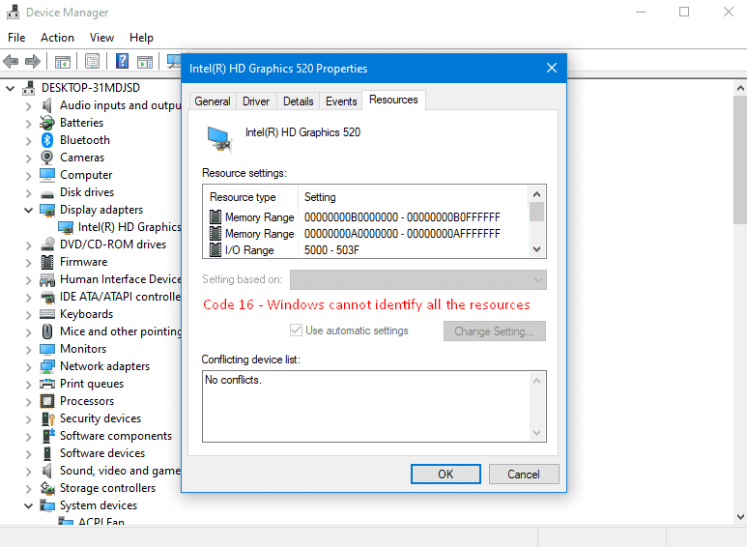Viewport: 747px width, 547px height.
Task: Click the Mice and other pointing icon
Action: [47, 331]
